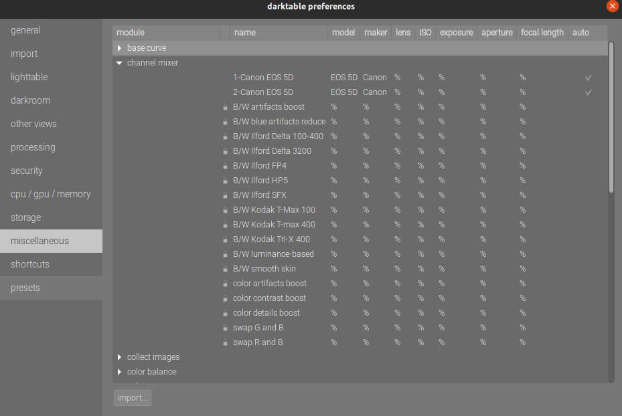
Task: Click lock icon beside B/W artifacts boost
Action: click(x=225, y=107)
